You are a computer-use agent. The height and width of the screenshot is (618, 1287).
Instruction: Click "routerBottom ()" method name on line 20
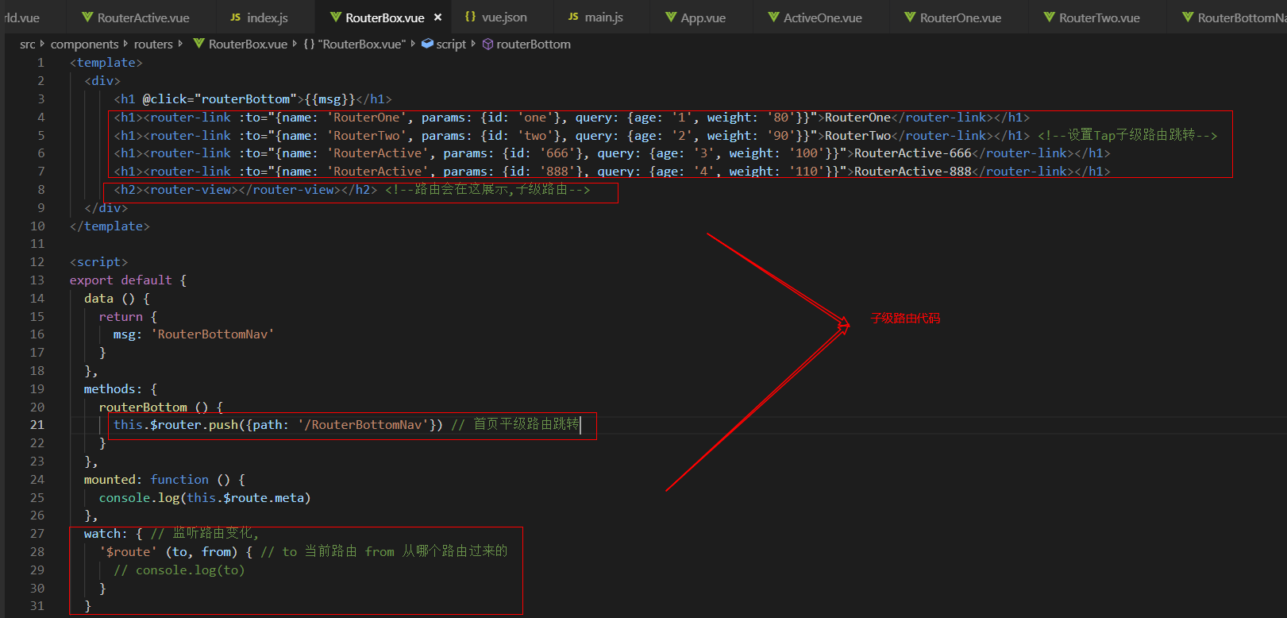coord(154,407)
